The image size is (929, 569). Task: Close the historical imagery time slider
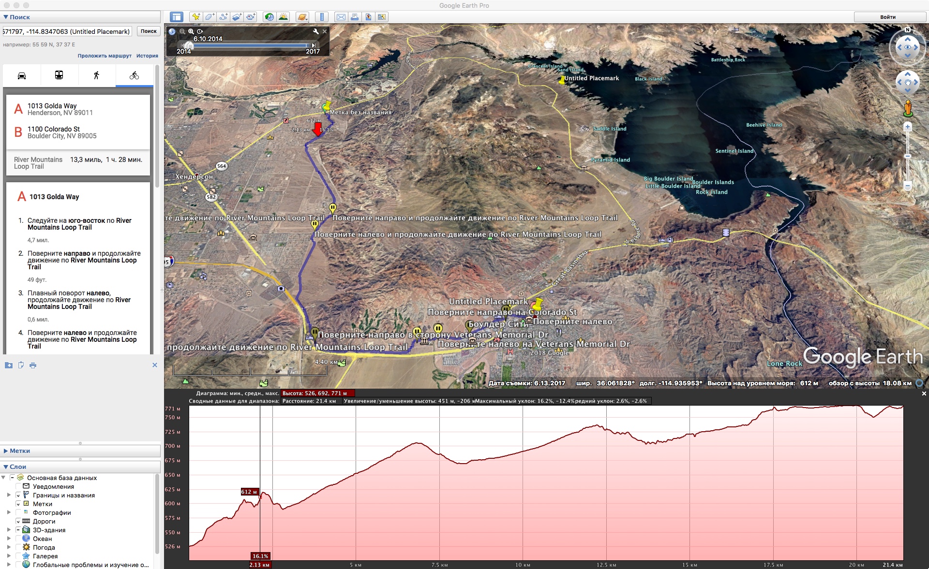coord(325,31)
